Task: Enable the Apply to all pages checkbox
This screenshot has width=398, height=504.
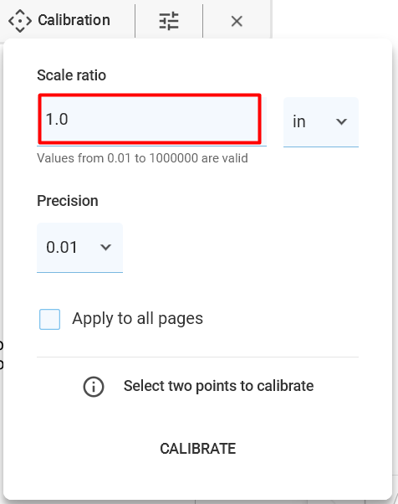Action: (49, 319)
